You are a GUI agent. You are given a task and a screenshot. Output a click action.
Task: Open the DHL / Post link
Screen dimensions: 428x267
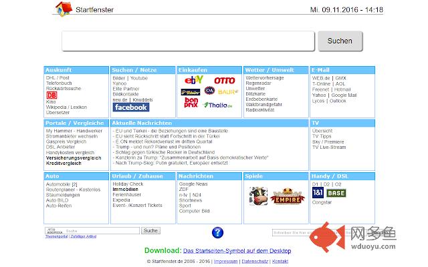[x=58, y=77]
